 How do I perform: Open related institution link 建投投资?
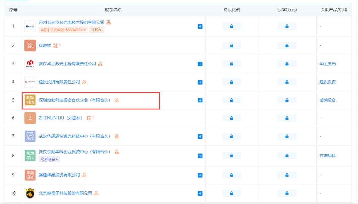pos(328,82)
